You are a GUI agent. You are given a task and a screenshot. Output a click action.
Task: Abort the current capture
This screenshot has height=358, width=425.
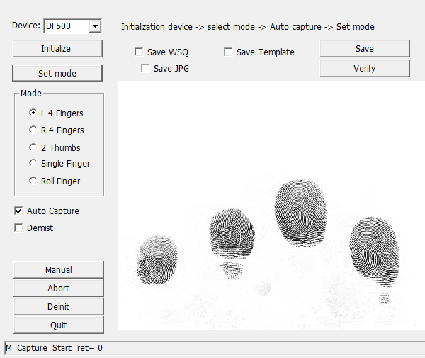pyautogui.click(x=59, y=288)
